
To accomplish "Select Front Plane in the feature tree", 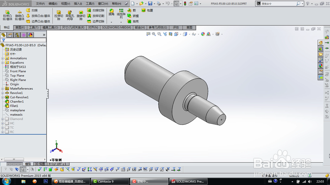I will click(15, 71).
